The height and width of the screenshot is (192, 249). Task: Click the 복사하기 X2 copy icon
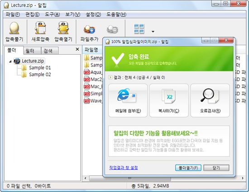[169, 96]
